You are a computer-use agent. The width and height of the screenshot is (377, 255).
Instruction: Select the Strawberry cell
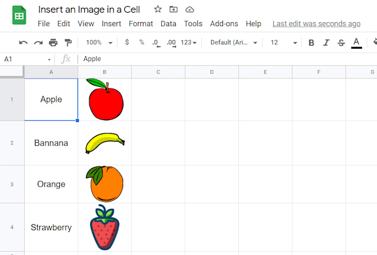(51, 227)
